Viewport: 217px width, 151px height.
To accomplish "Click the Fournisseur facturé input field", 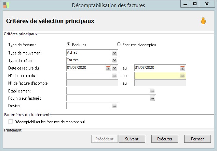I will (108, 98).
